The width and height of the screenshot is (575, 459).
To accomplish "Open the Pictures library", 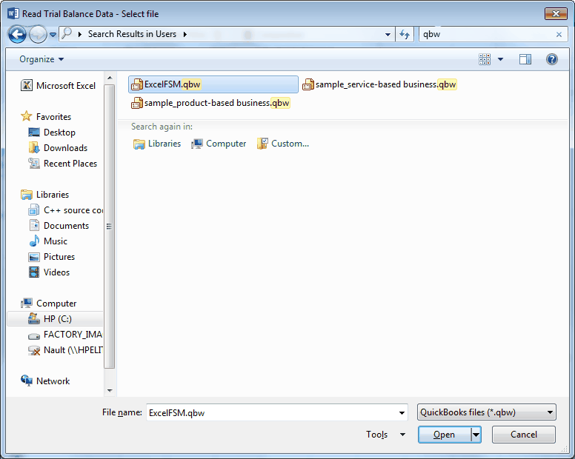I will [52, 257].
